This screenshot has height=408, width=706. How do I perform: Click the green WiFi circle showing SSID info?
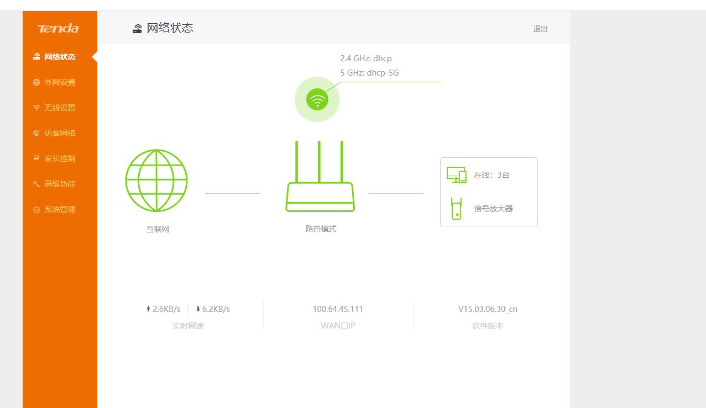[317, 99]
